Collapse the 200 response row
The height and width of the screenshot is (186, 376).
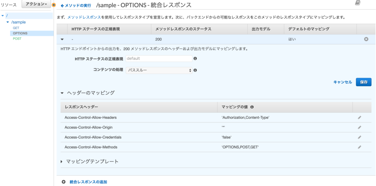[x=62, y=39]
